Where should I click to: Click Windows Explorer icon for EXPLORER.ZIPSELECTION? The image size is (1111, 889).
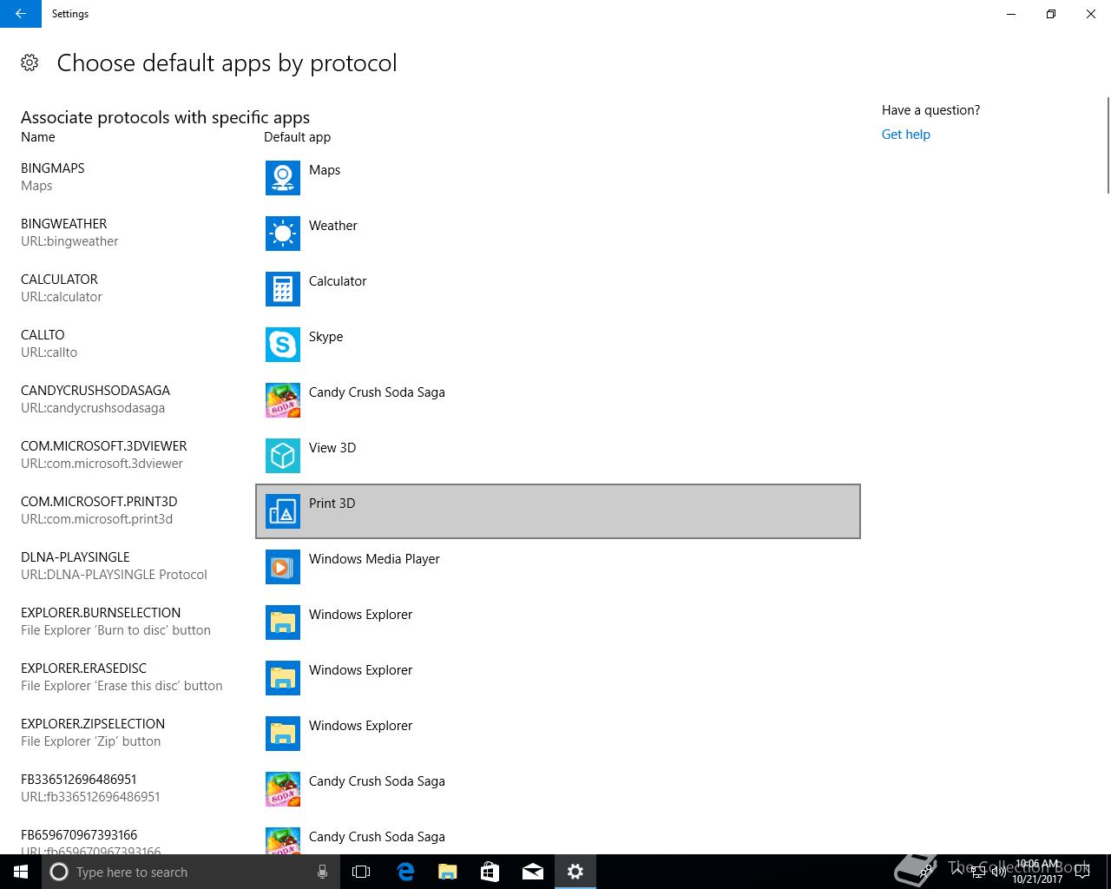(x=283, y=734)
